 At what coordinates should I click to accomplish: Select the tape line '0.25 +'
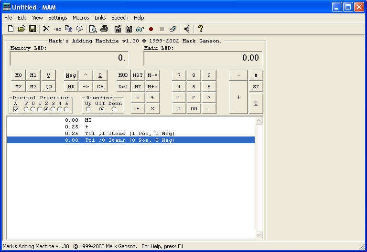tap(131, 126)
